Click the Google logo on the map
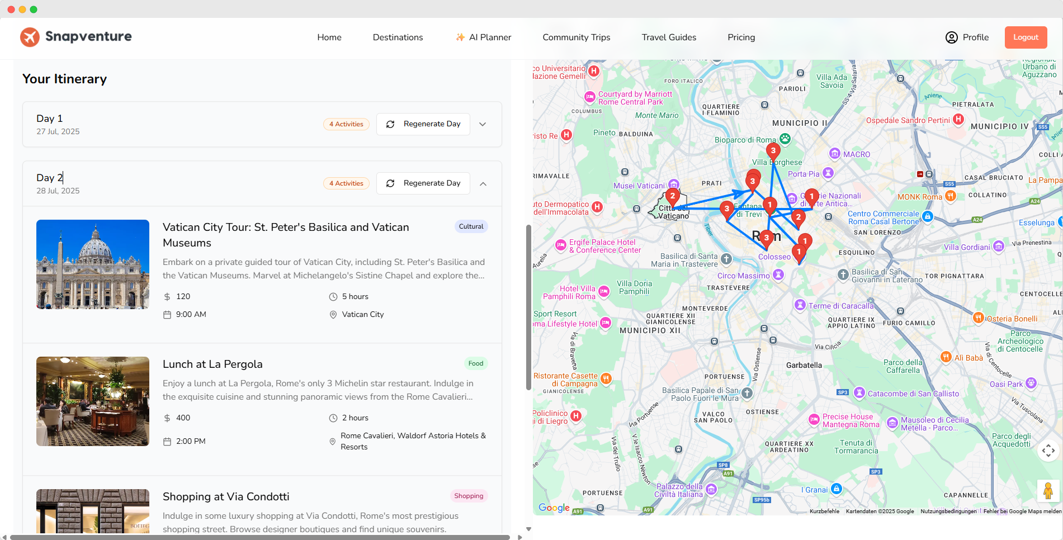The height and width of the screenshot is (540, 1063). pyautogui.click(x=554, y=508)
